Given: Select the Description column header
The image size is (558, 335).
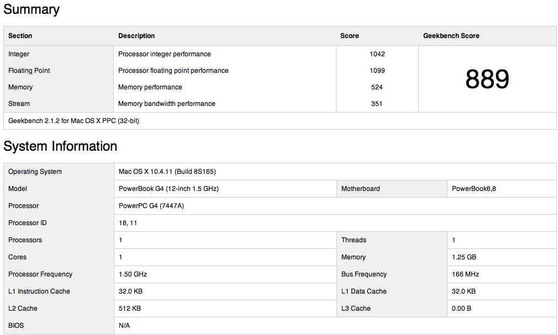Looking at the screenshot, I should coord(136,35).
